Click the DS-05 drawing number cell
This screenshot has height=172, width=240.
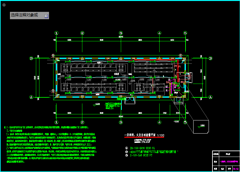(235, 168)
